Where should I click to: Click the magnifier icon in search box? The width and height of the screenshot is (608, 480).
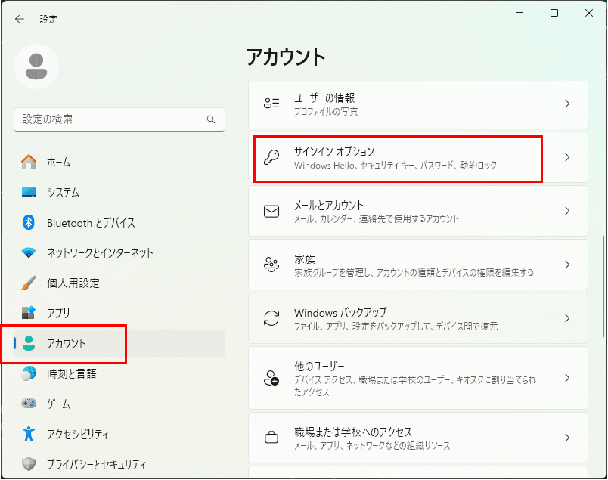211,119
